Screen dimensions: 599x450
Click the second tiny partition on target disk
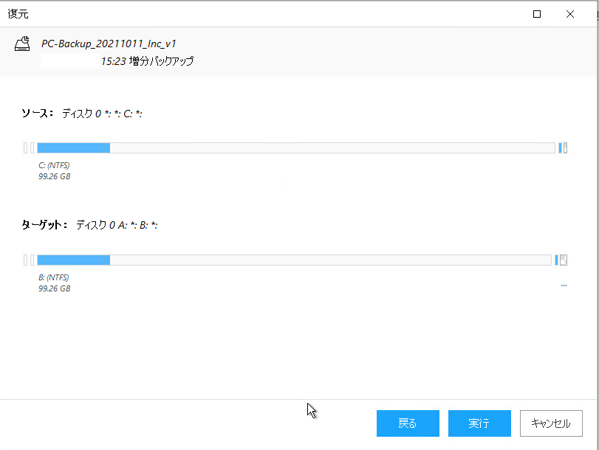[x=32, y=260]
